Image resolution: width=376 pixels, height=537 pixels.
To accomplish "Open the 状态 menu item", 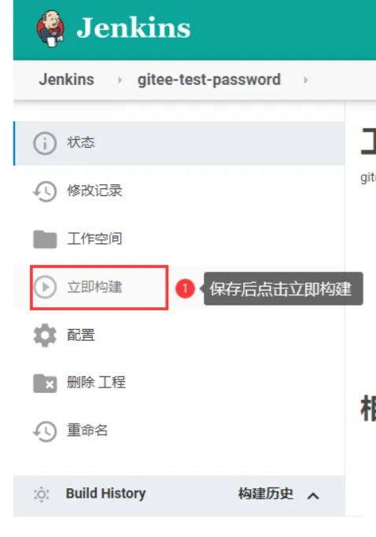I will (179, 143).
